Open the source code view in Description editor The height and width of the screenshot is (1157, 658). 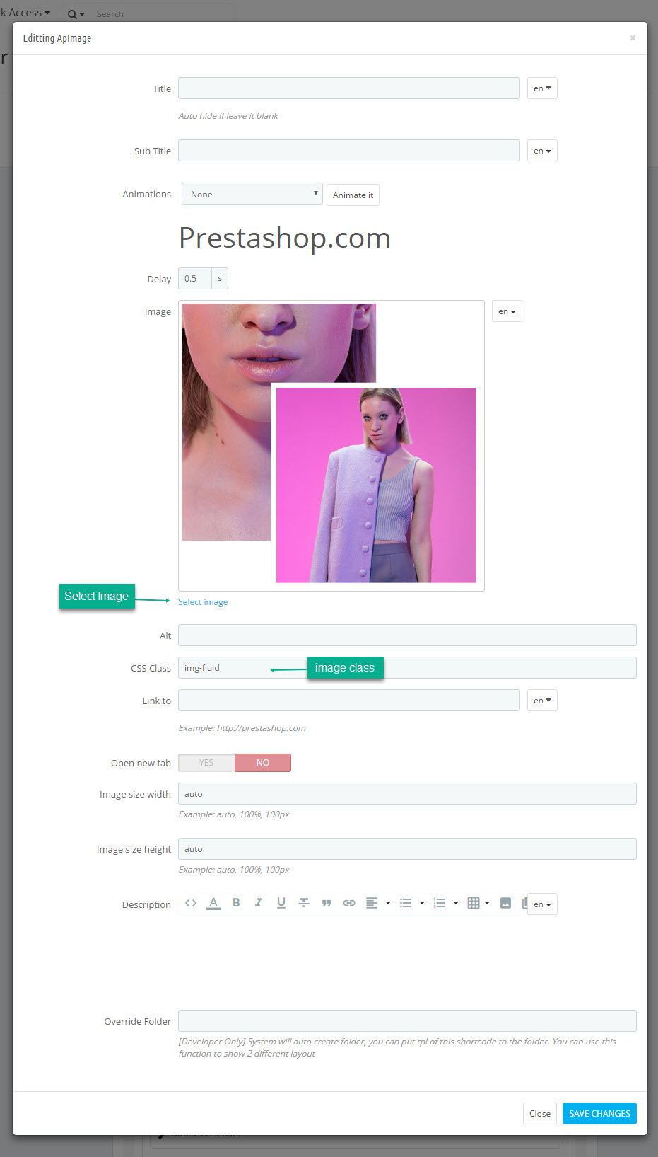pos(191,903)
